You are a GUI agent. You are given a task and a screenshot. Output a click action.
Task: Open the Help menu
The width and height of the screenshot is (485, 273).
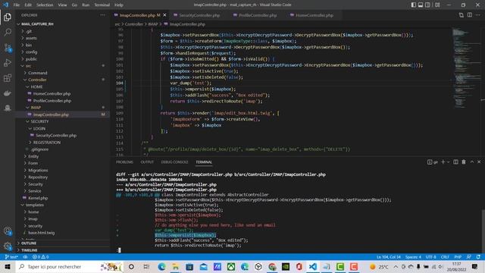(119, 5)
